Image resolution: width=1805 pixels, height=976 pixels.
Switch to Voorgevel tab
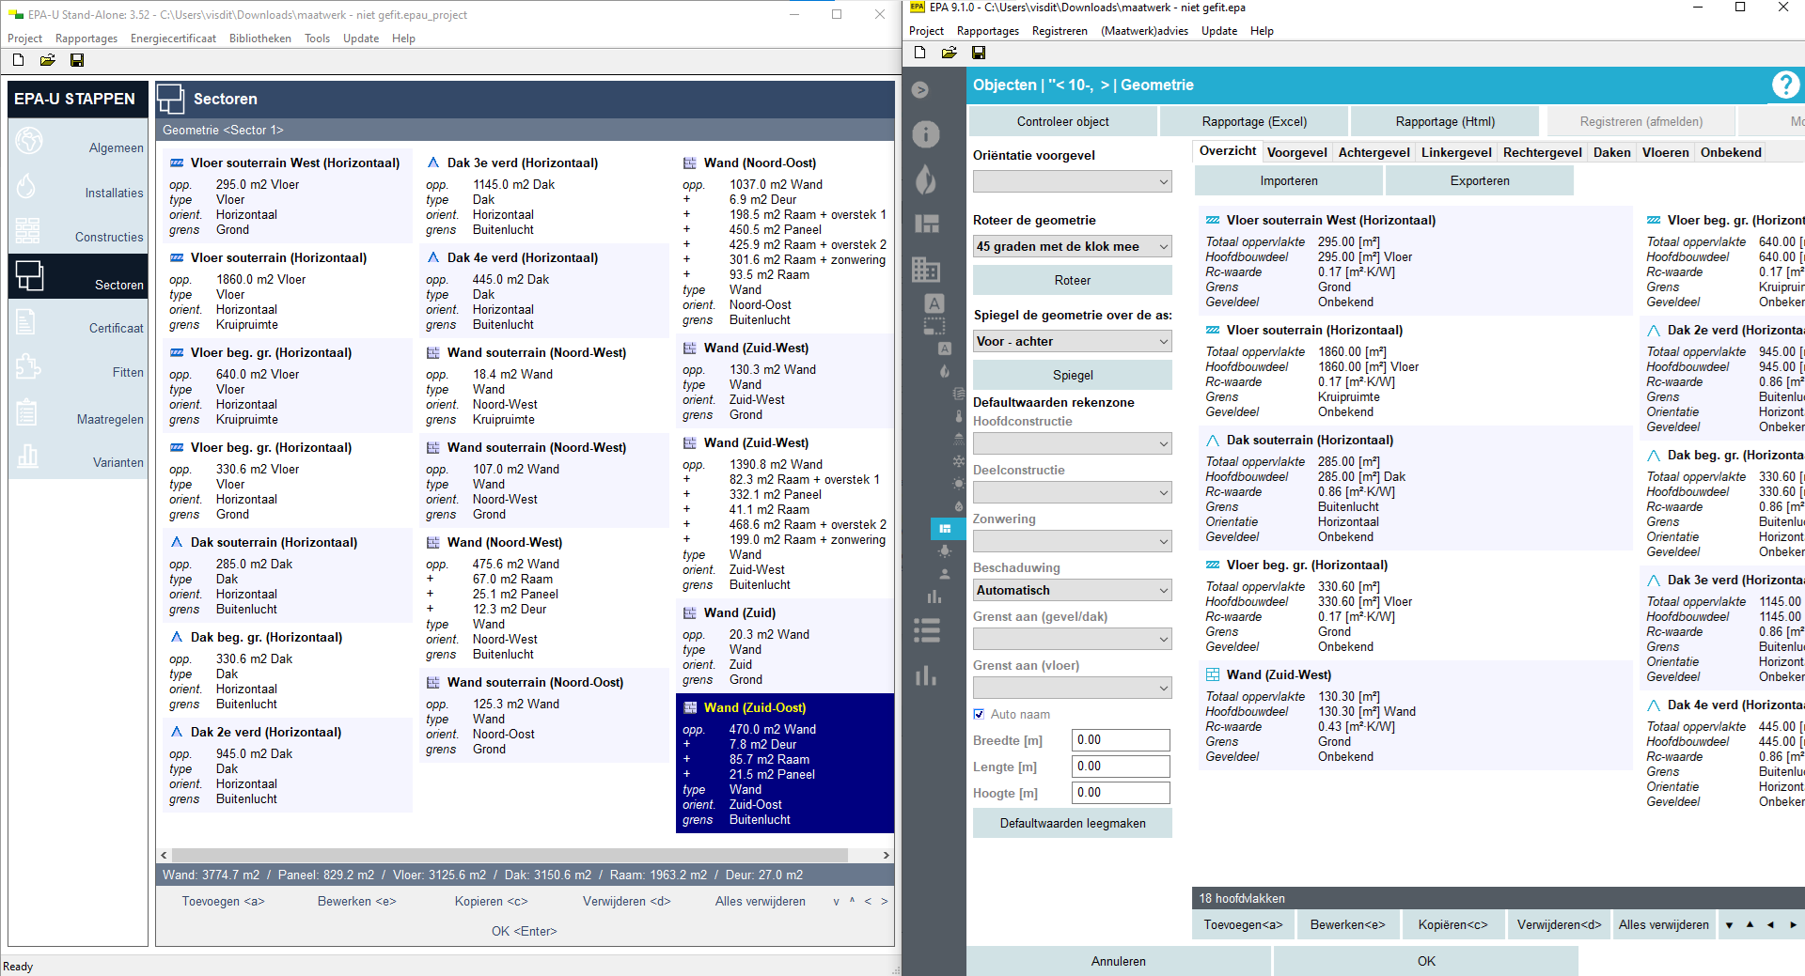click(x=1296, y=152)
